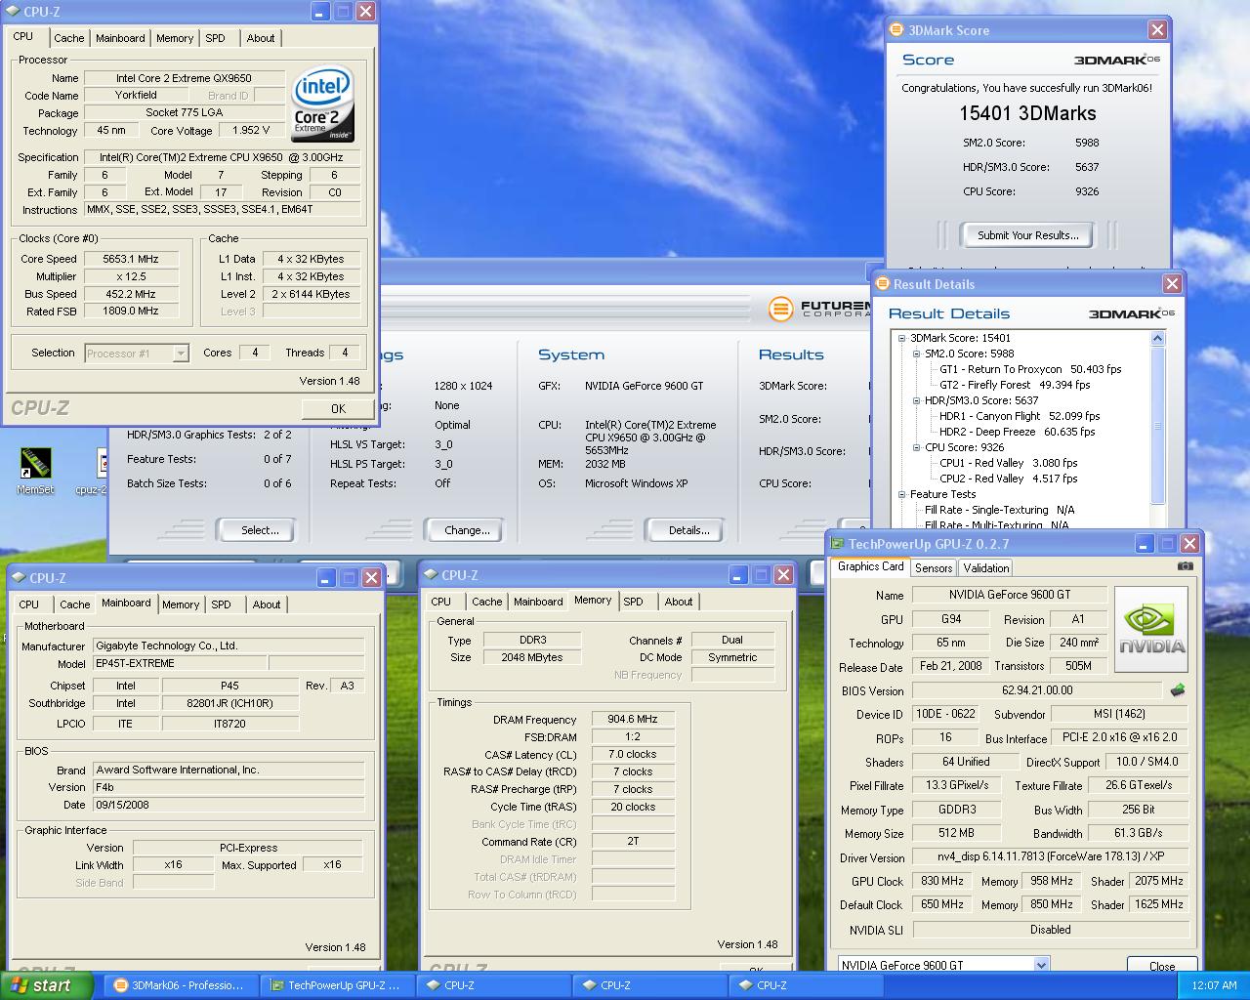The height and width of the screenshot is (1000, 1250).
Task: Click the mainboard Model EP45T-EXTREME field
Action: 178,663
